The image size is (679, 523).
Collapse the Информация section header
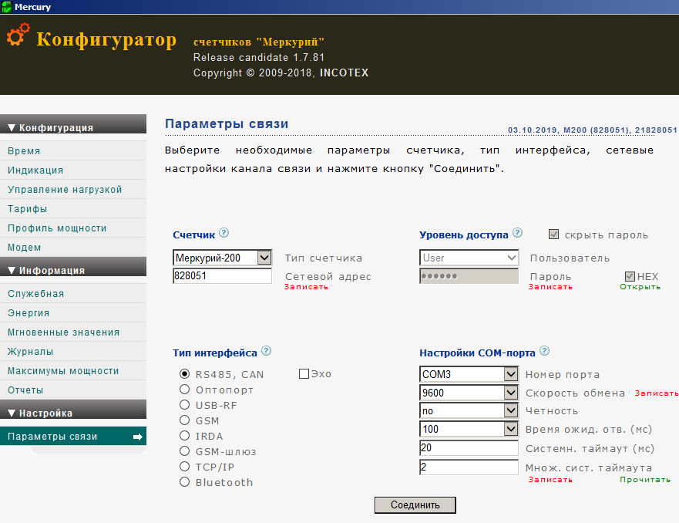pos(73,267)
